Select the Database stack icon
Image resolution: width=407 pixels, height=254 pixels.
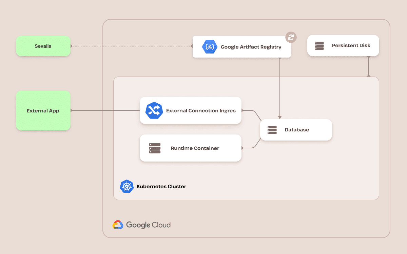[272, 130]
